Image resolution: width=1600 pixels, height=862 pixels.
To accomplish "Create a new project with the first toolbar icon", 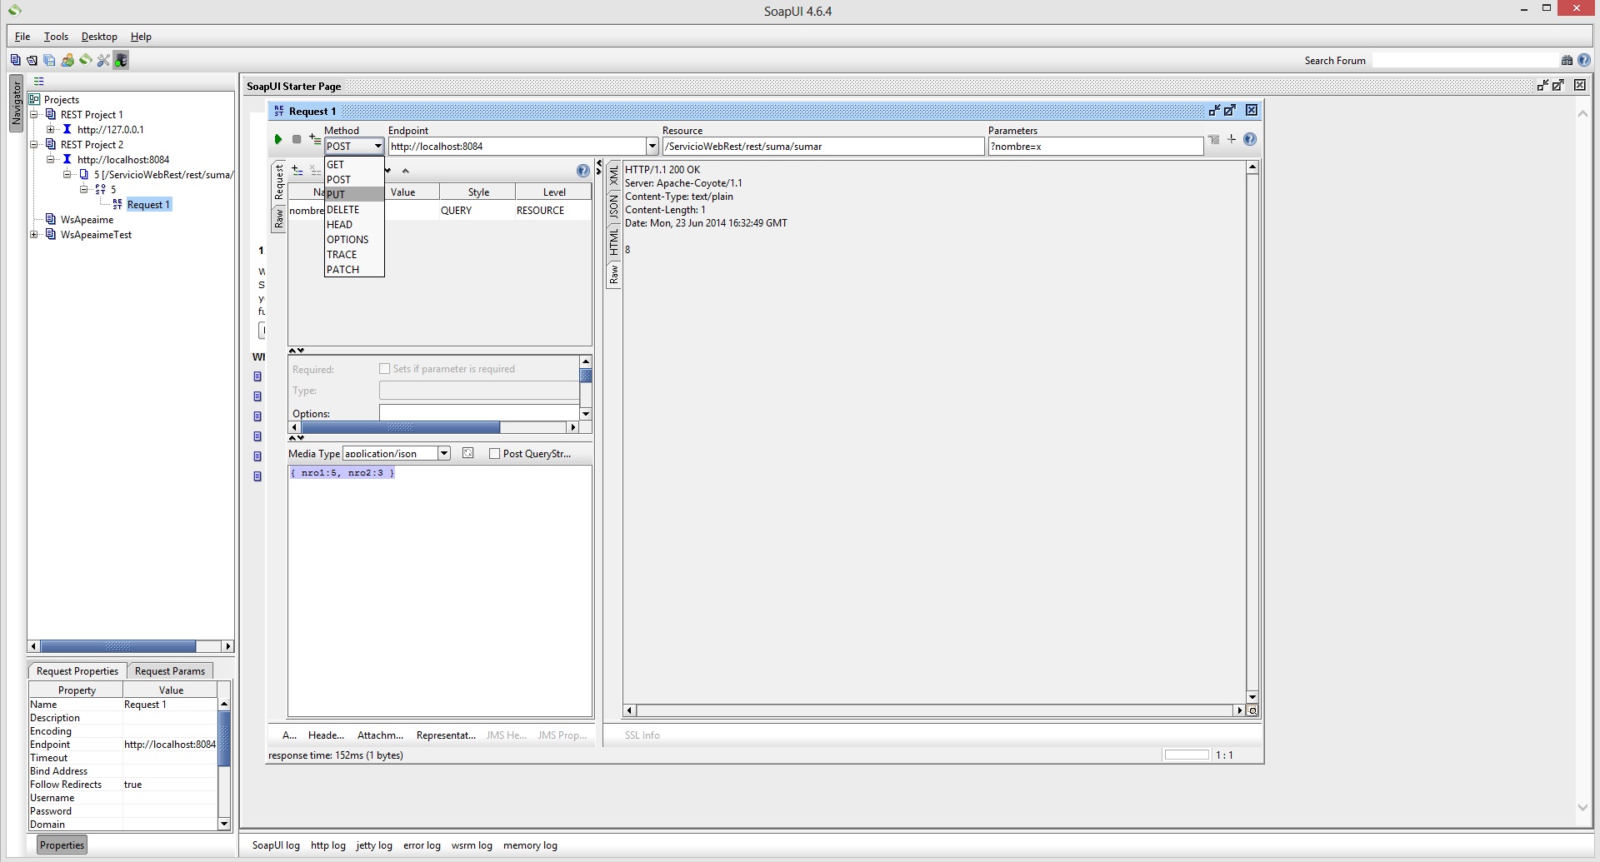I will pos(14,60).
